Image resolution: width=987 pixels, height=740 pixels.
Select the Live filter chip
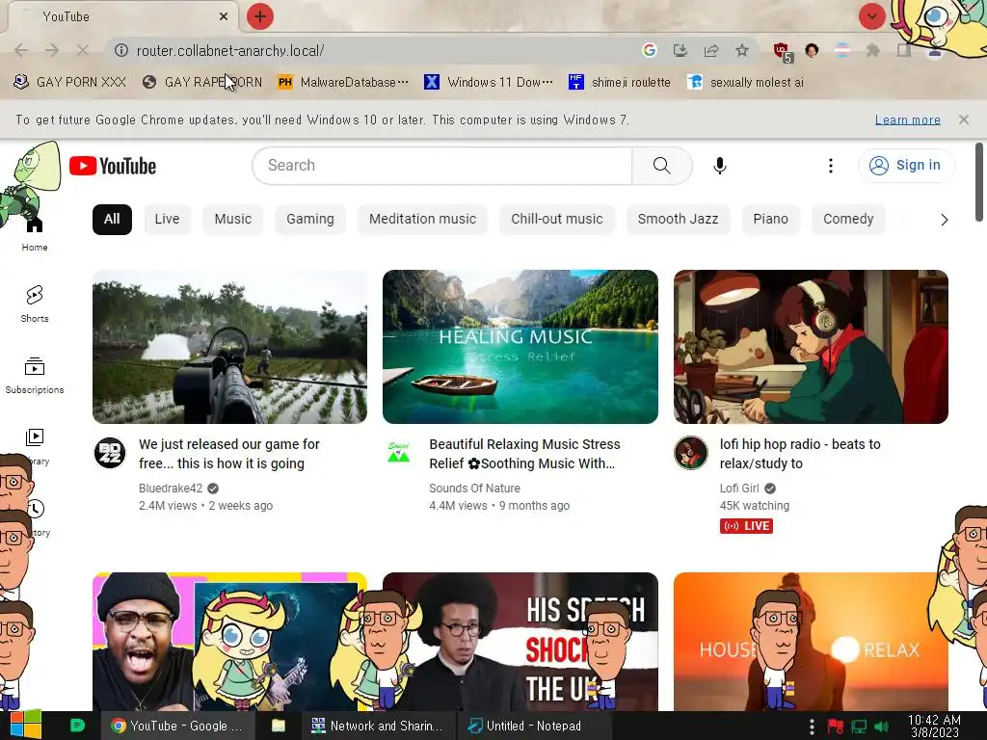[167, 219]
